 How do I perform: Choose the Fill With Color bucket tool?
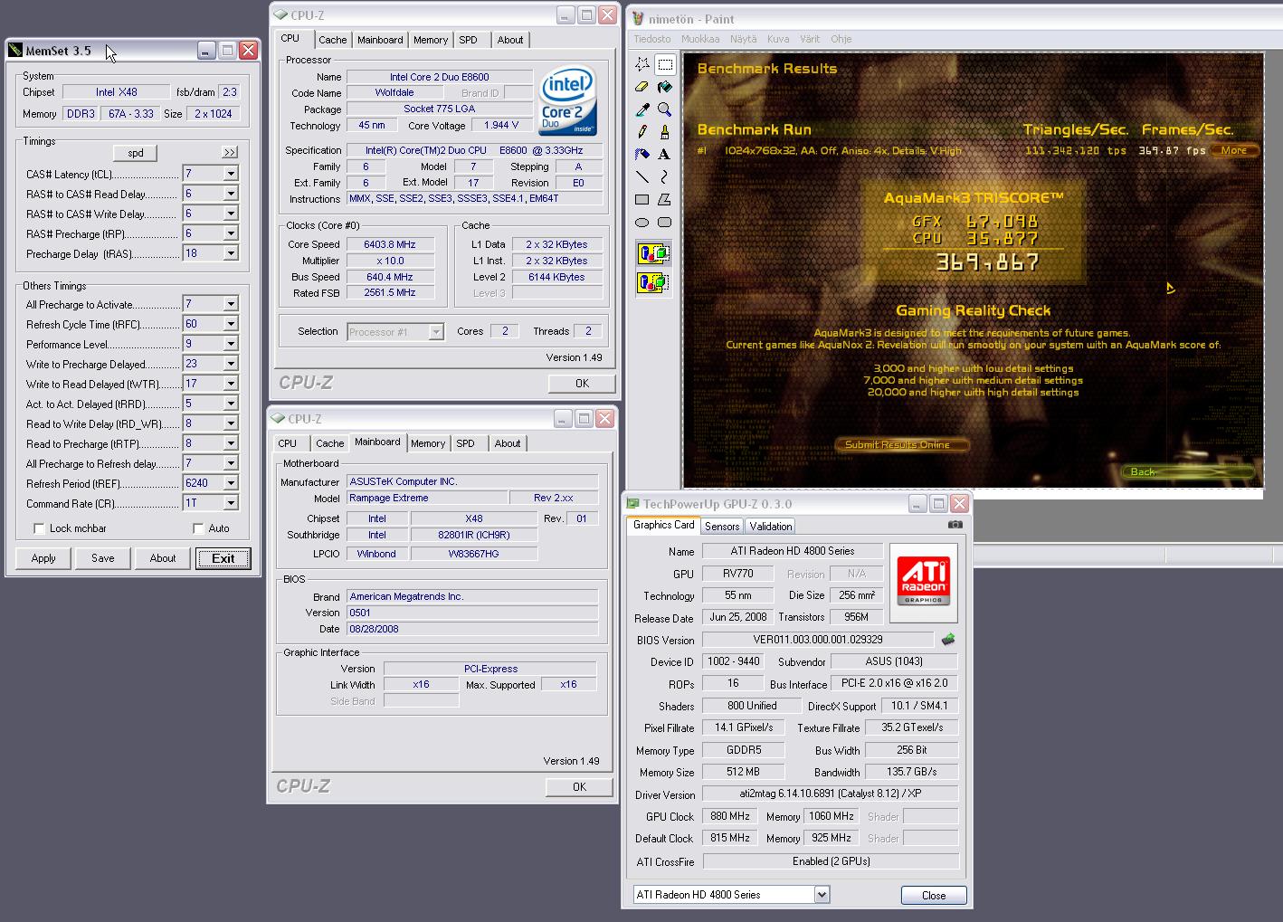[x=665, y=87]
